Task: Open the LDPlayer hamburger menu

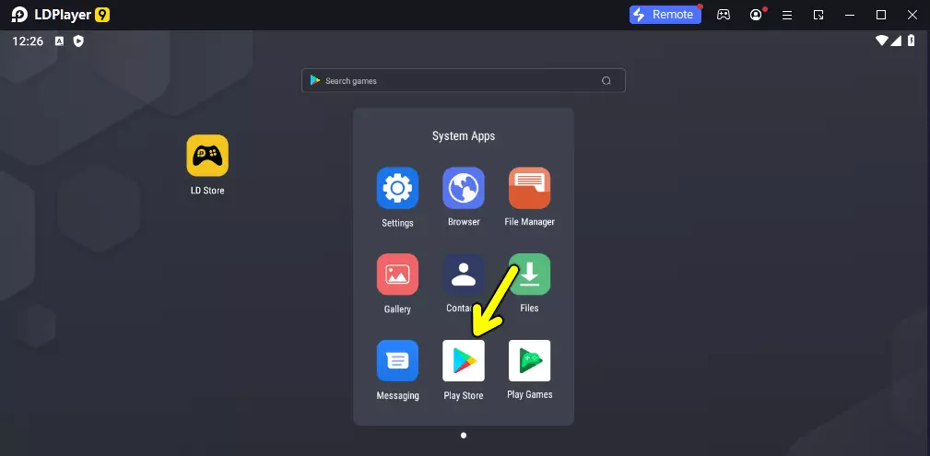Action: click(787, 16)
